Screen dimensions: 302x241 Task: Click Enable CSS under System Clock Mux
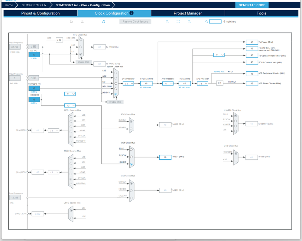pyautogui.click(x=115, y=102)
